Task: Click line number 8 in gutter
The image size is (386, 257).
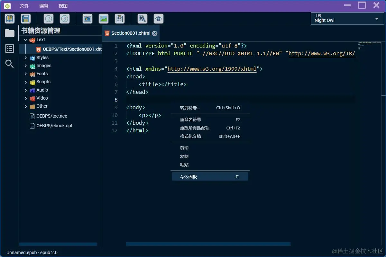Action: (116, 100)
